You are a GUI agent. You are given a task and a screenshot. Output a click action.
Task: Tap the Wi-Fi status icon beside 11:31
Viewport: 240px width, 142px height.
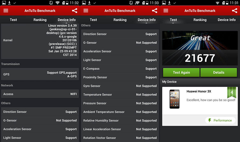point(217,3)
